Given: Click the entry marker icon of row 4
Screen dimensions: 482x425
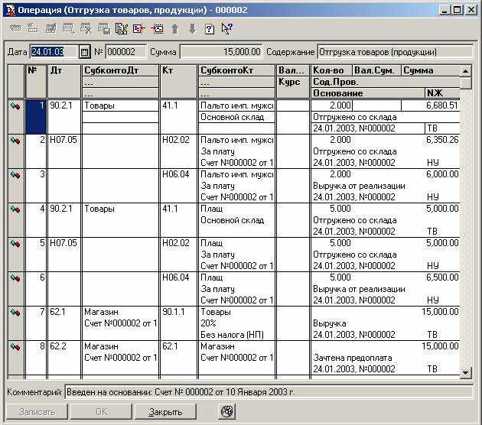Looking at the screenshot, I should (x=15, y=209).
